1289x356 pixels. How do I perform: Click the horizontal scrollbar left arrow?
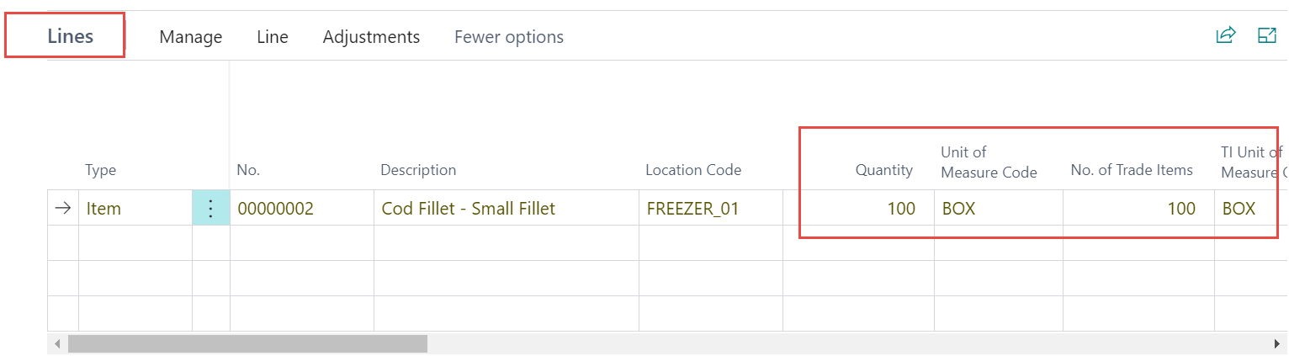click(x=57, y=344)
